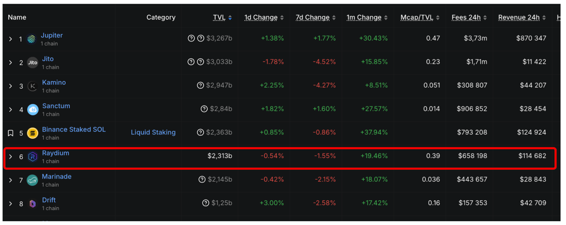Click the Kamino logo icon
The image size is (566, 225).
pos(33,86)
